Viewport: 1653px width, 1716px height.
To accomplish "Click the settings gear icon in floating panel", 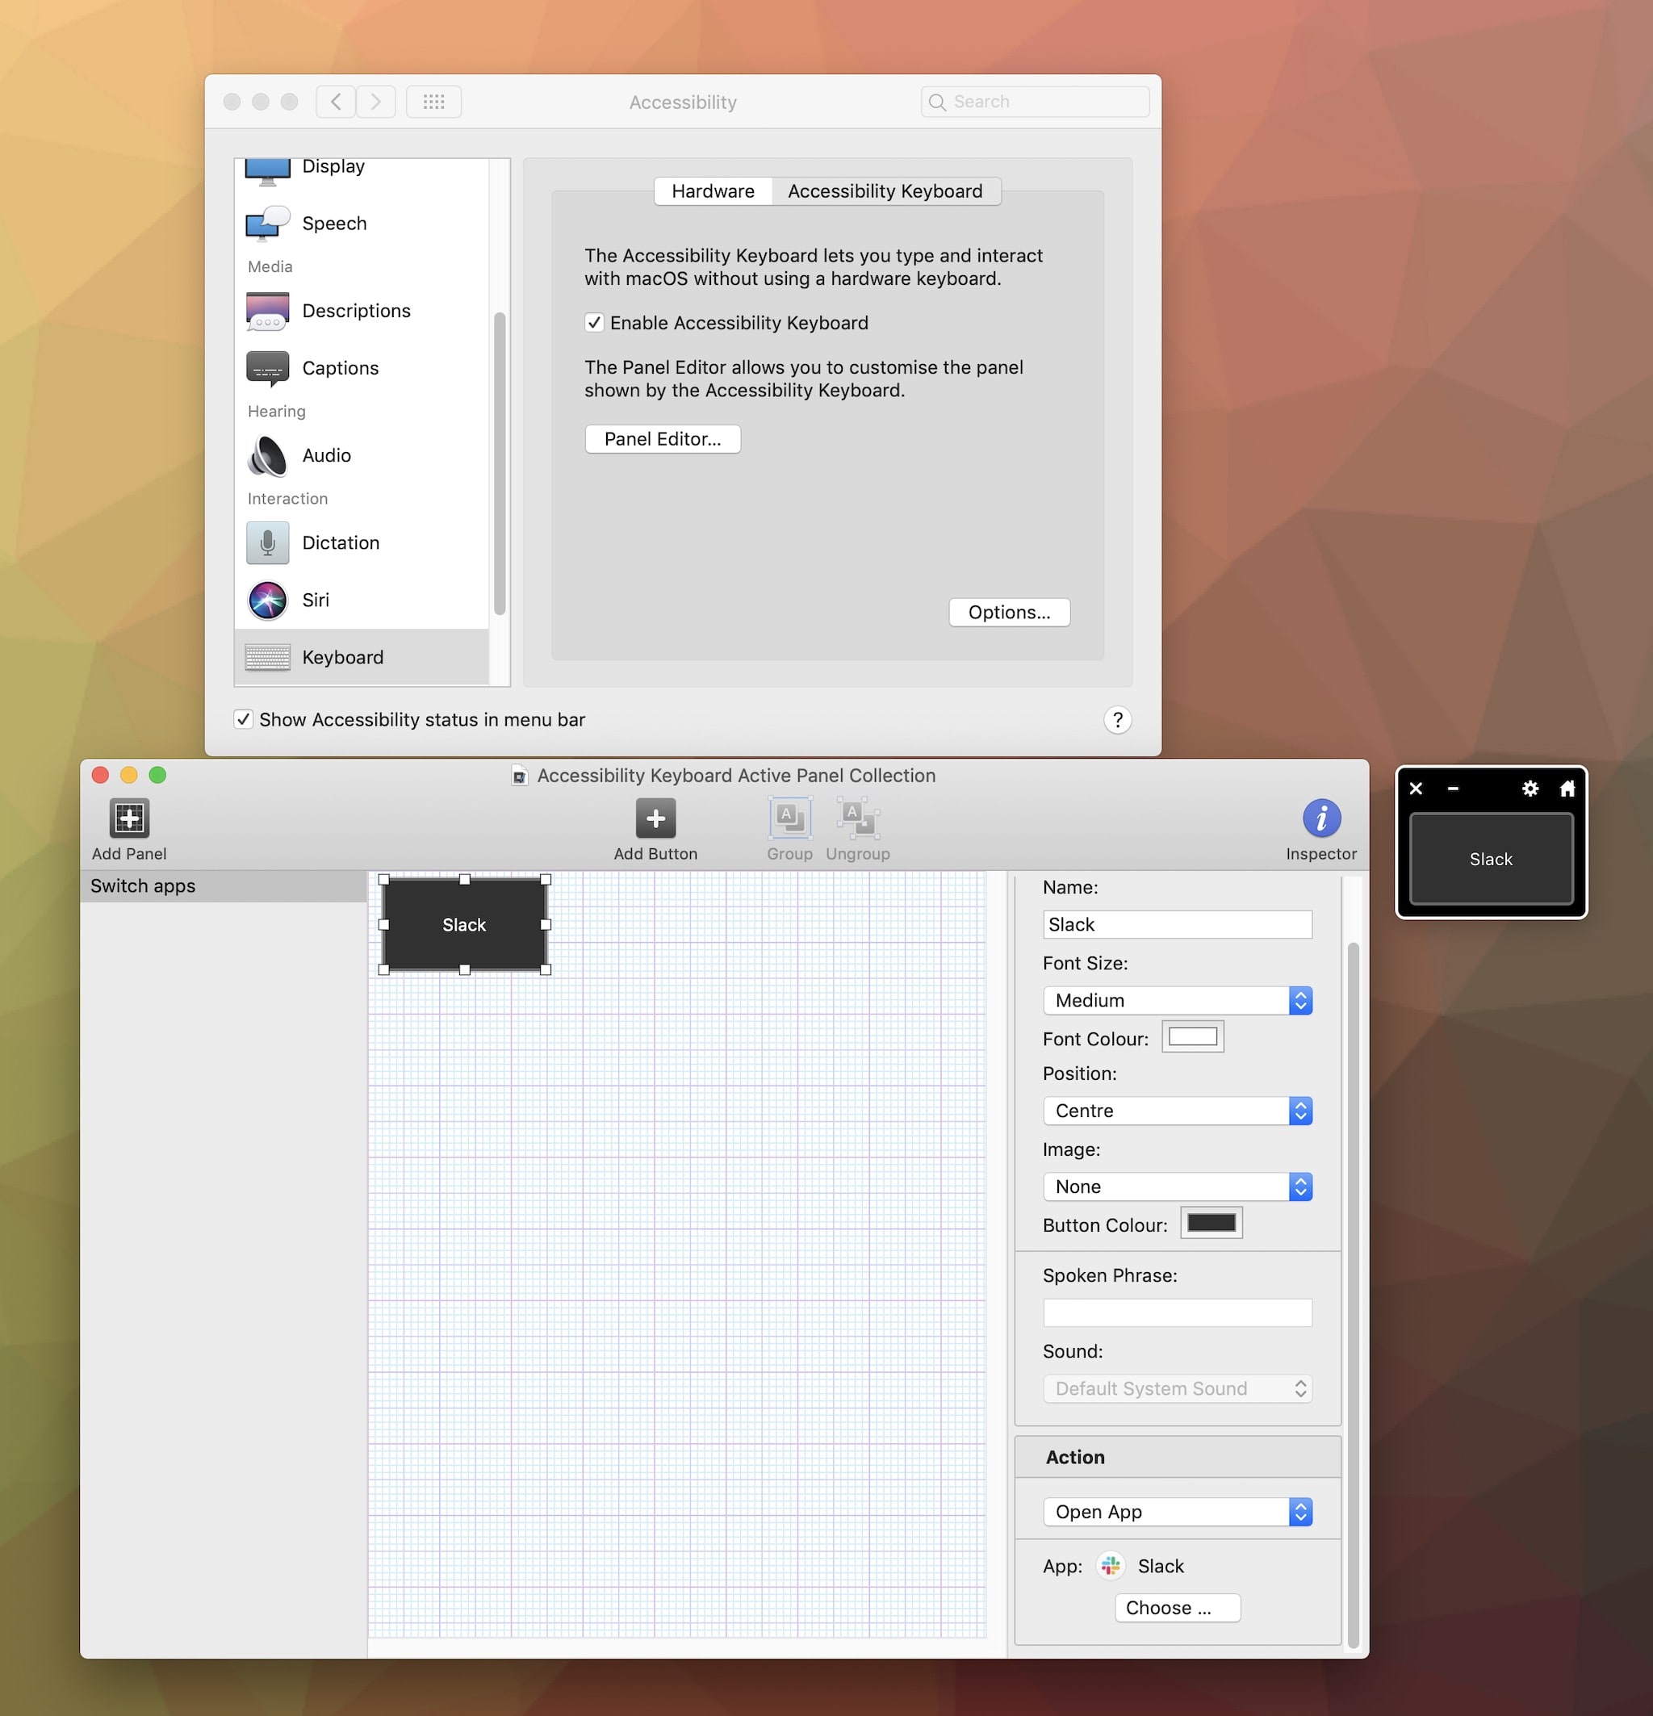I will pos(1530,788).
